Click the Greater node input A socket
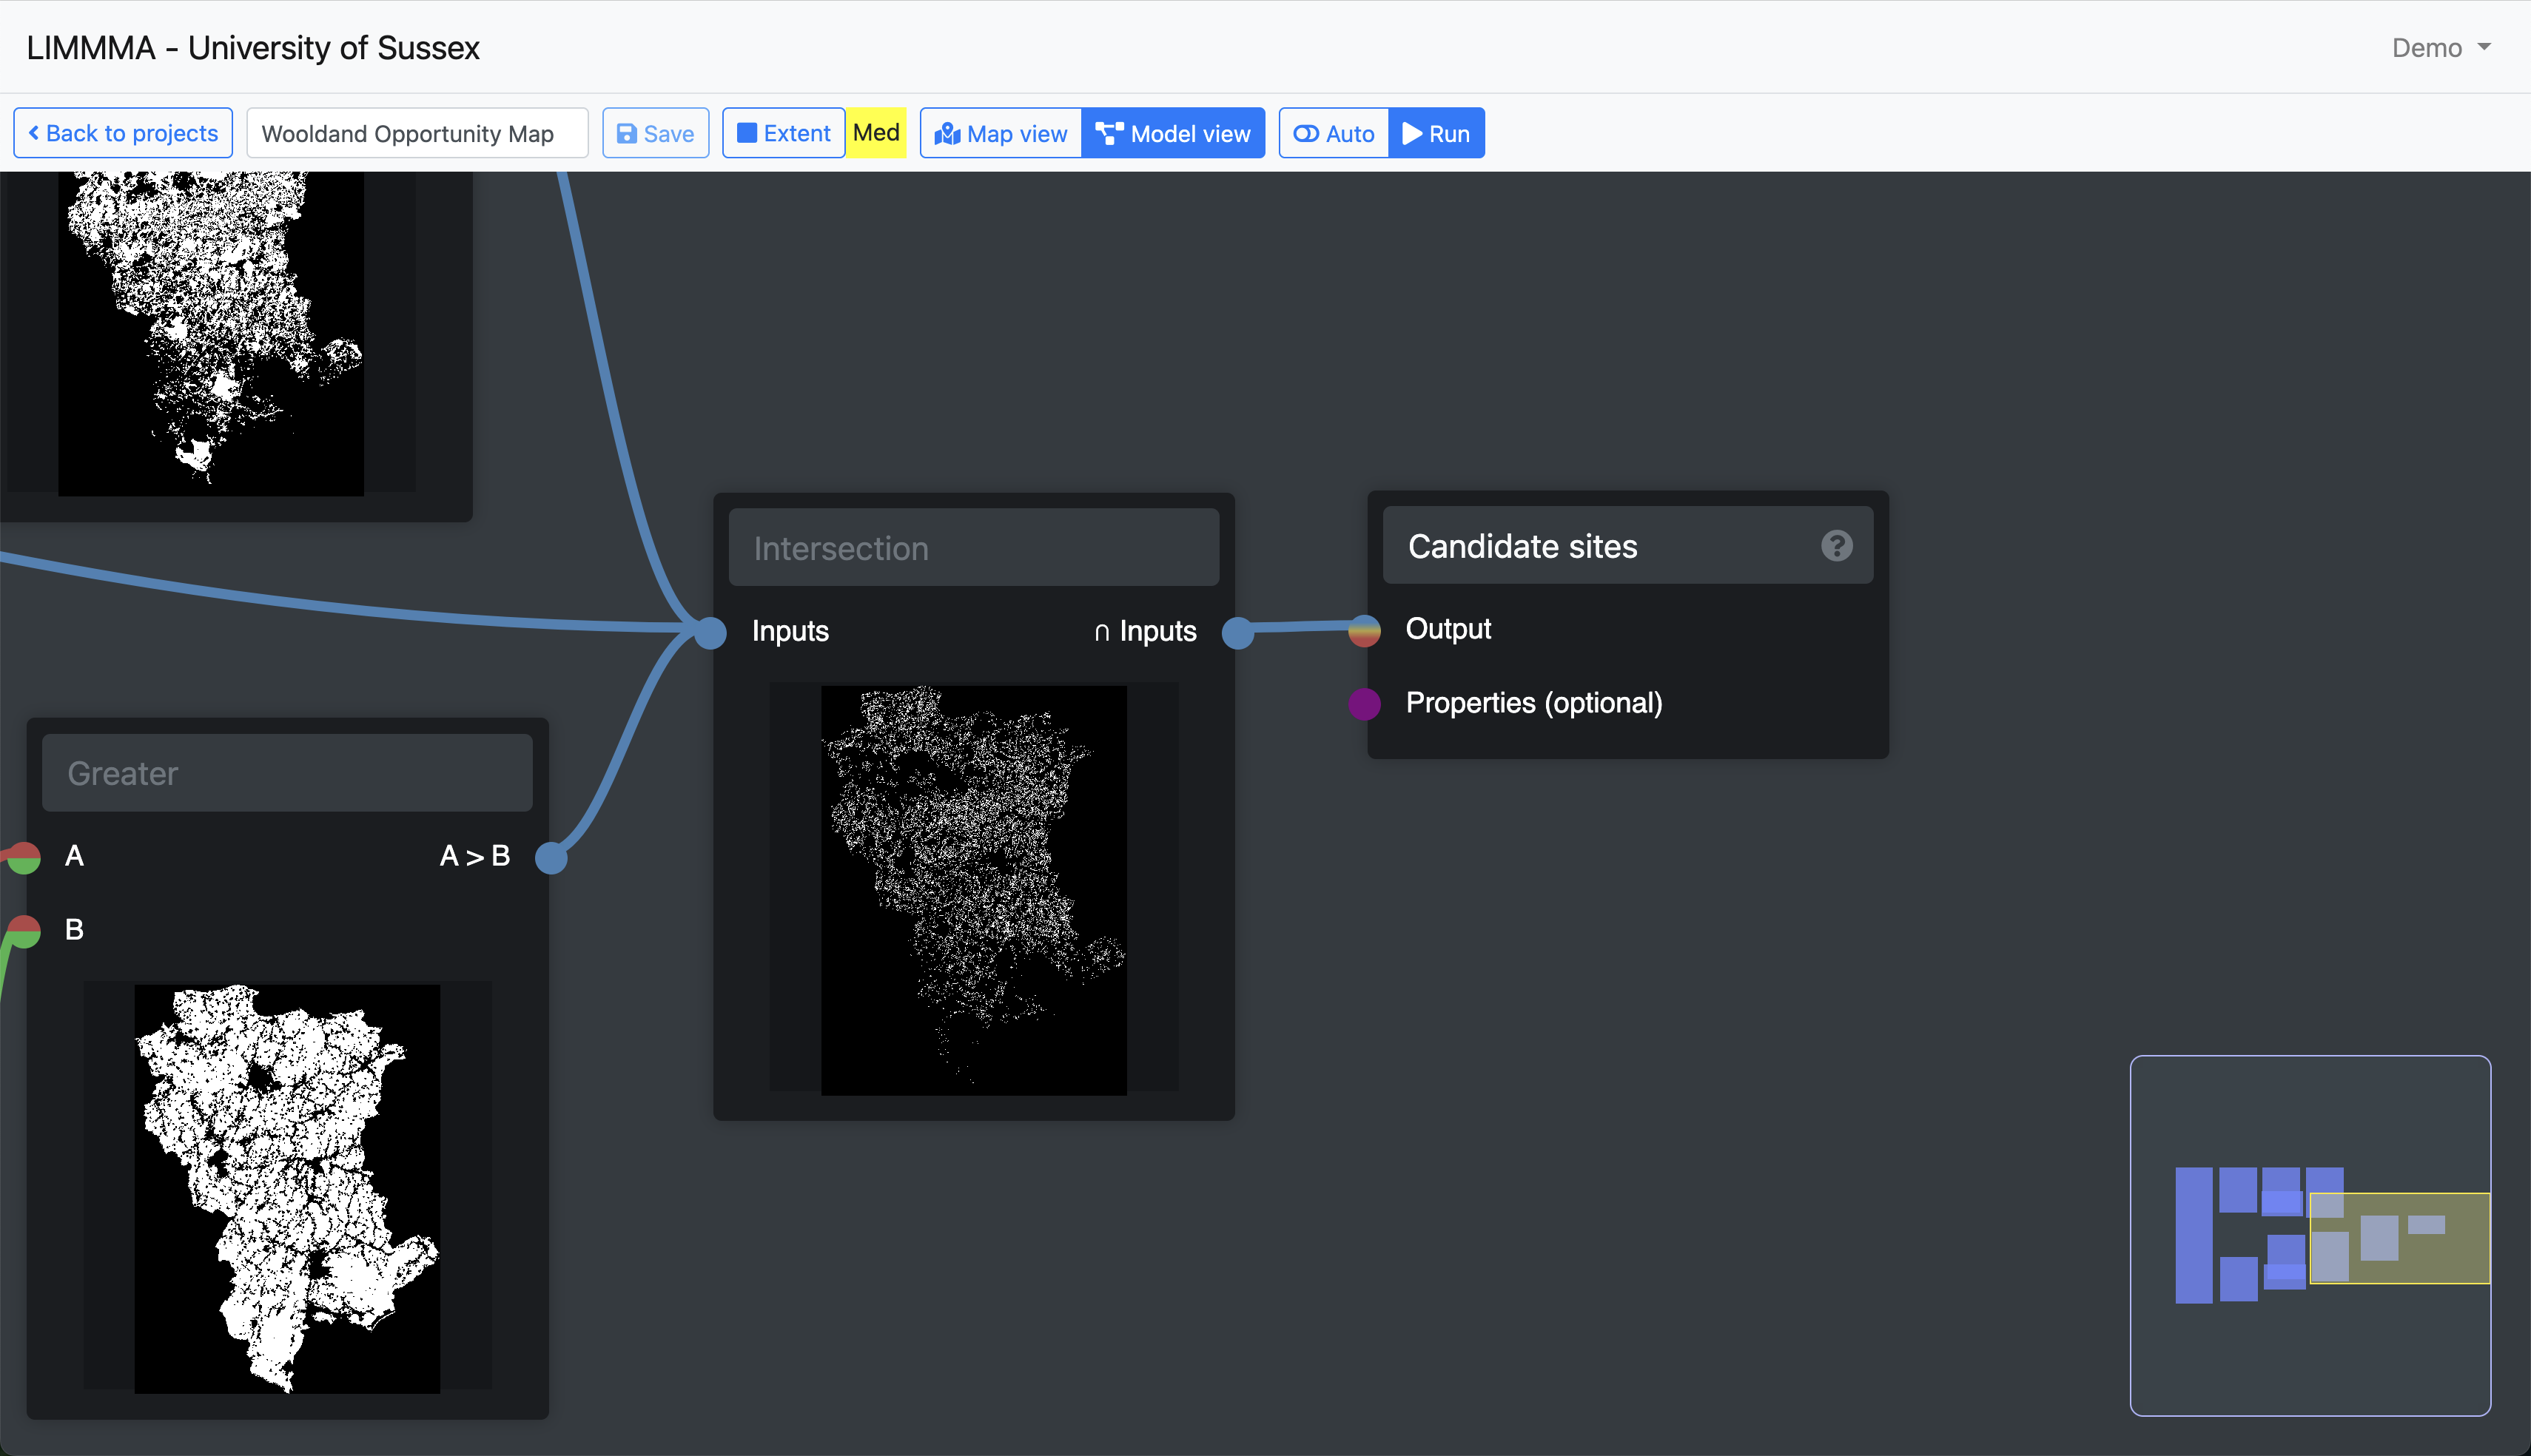2531x1456 pixels. coord(24,857)
